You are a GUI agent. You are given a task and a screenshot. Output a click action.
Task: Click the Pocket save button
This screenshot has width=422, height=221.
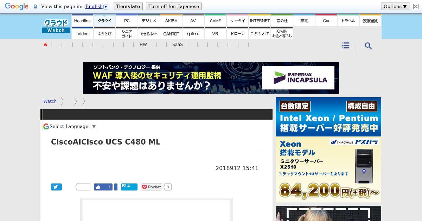152,187
